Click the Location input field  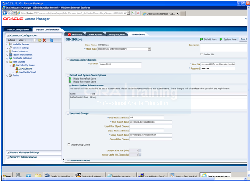pos(120,65)
